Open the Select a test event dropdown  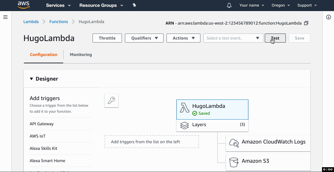pos(232,38)
